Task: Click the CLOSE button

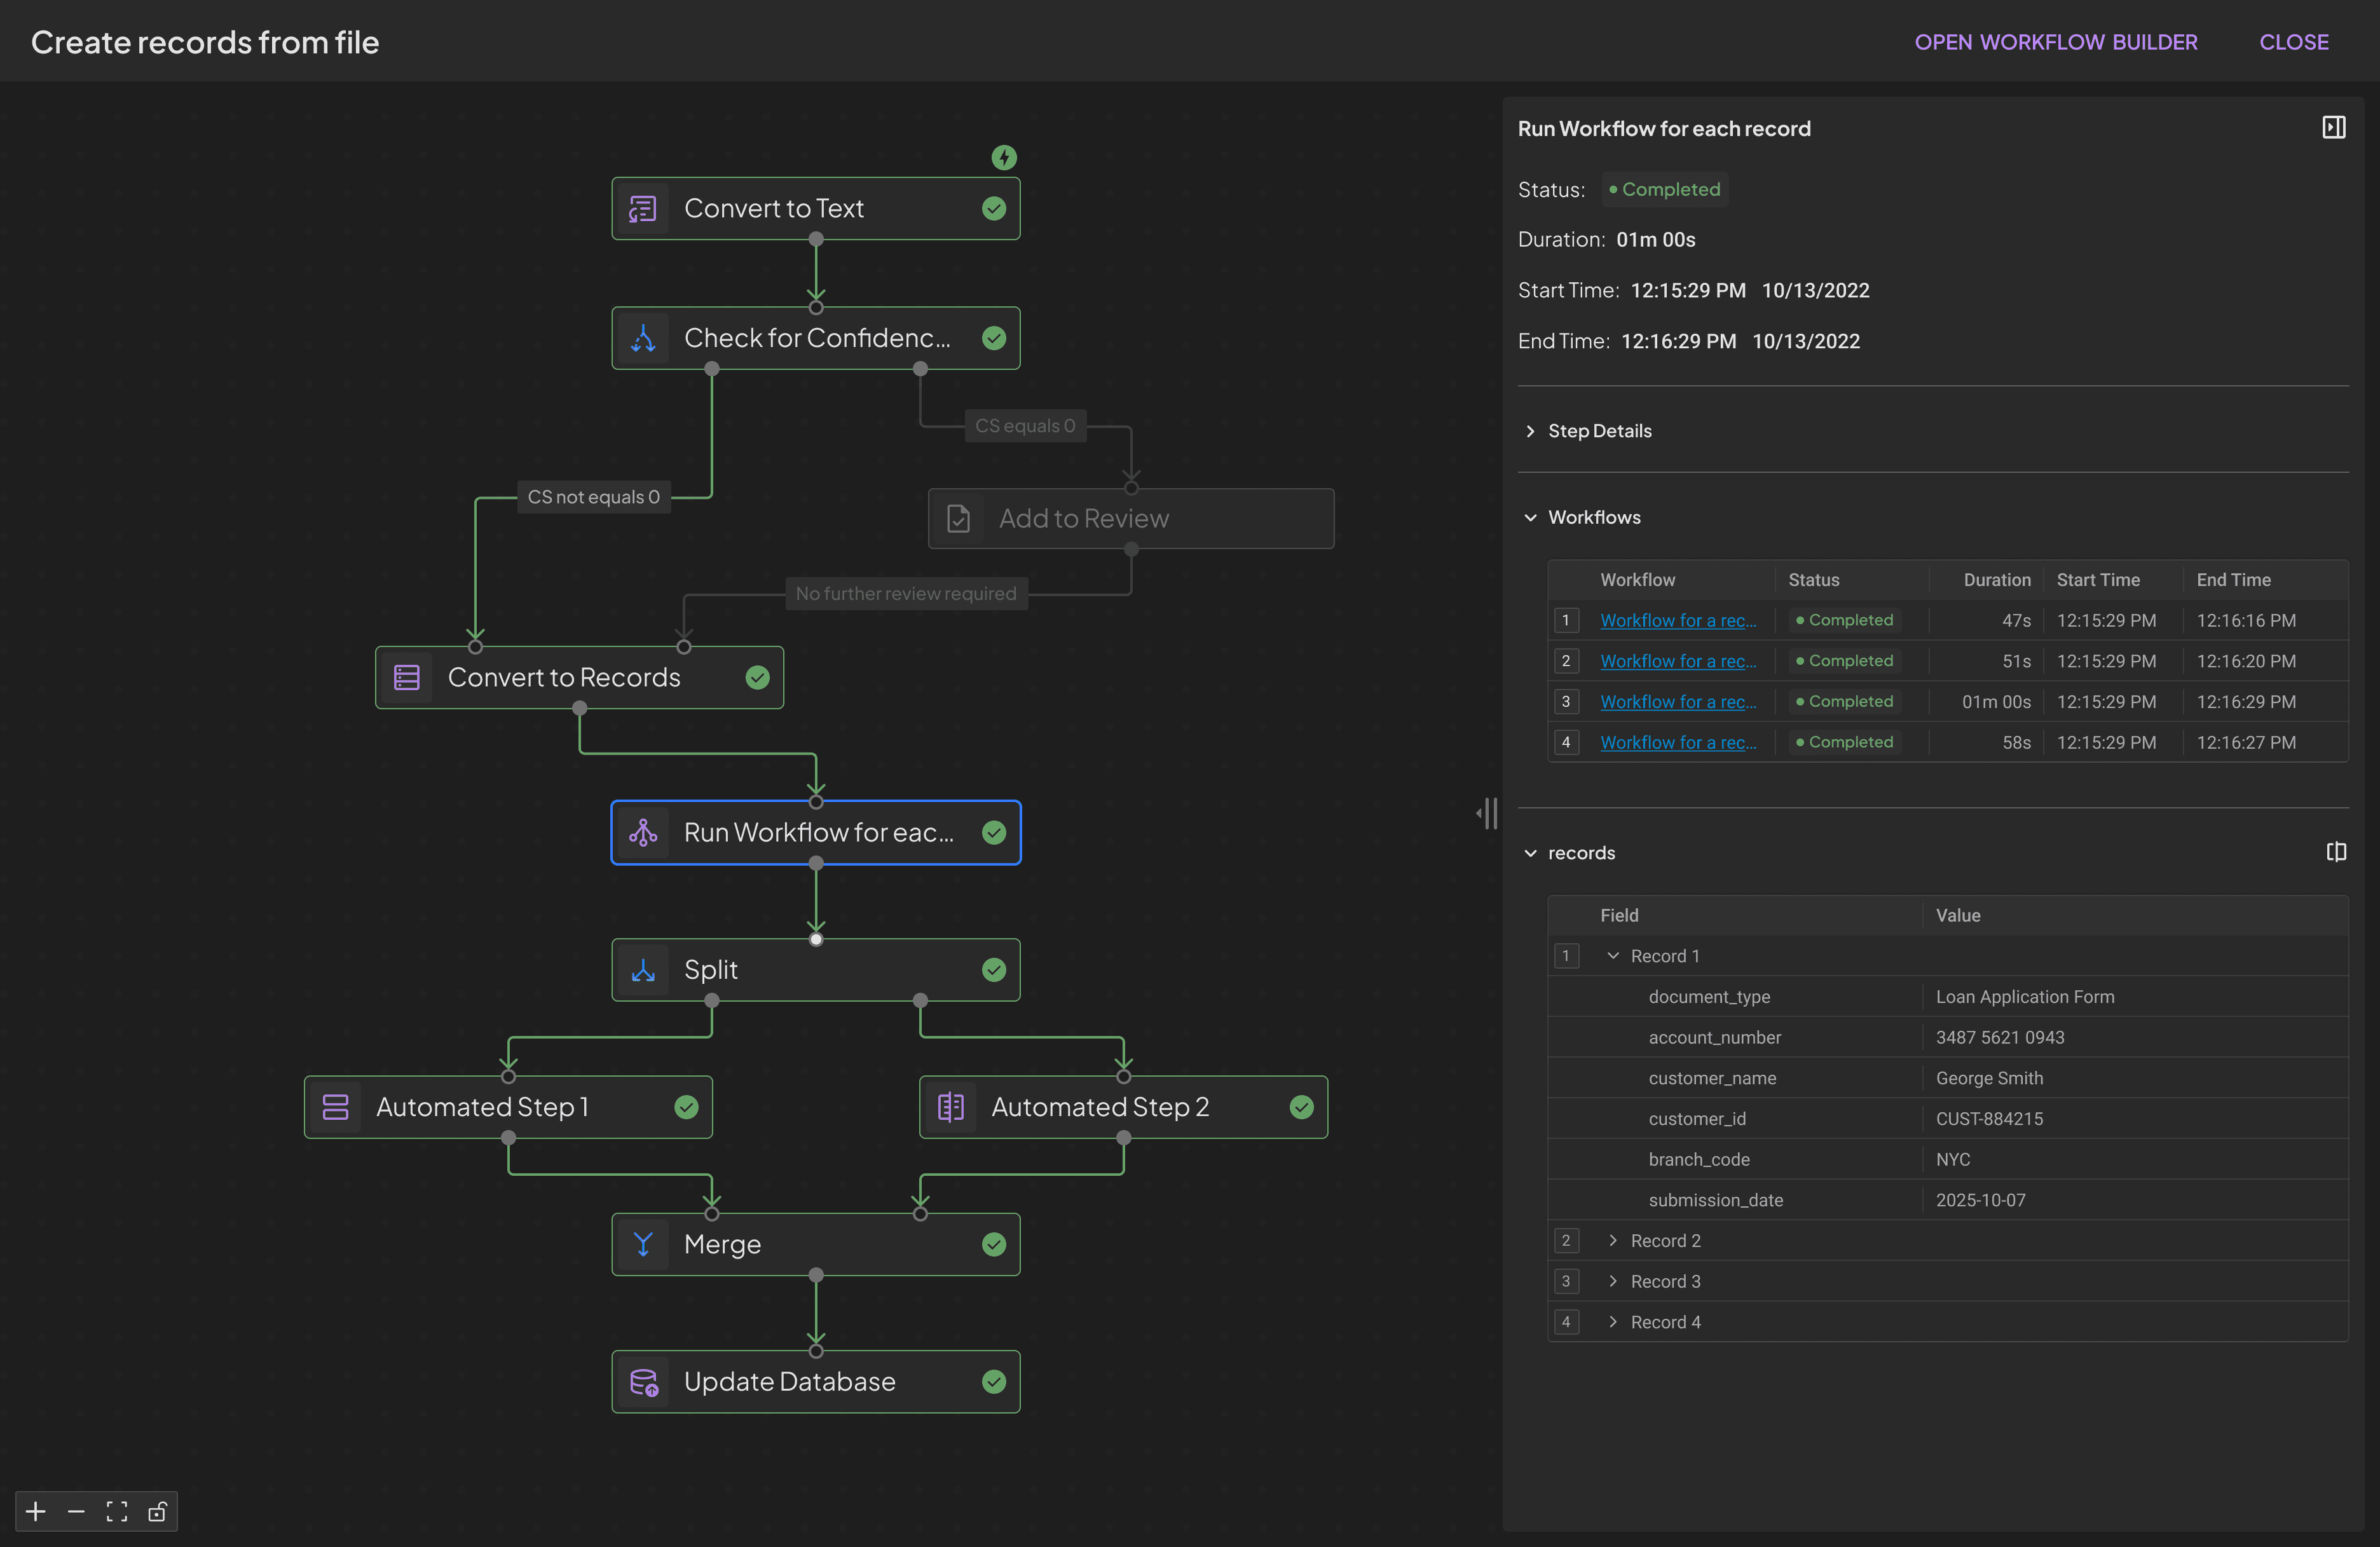Action: 2294,41
